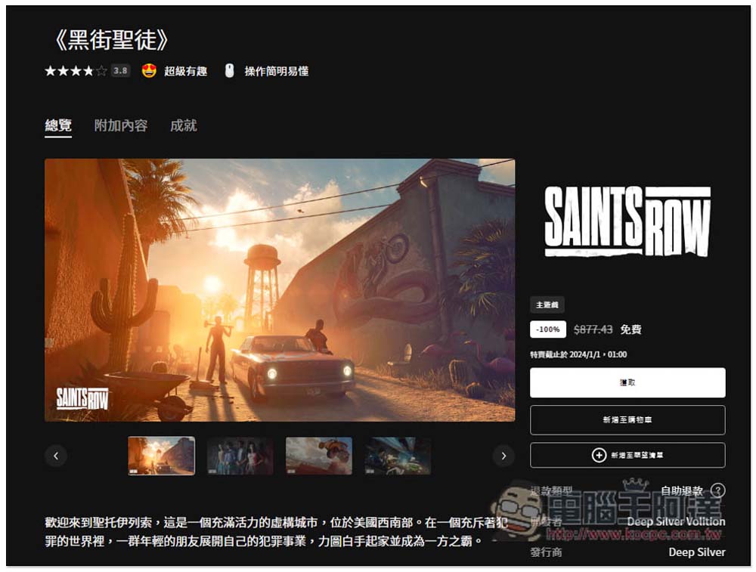This screenshot has height=572, width=756.
Task: Click the 操作簡明易懂 label
Action: pos(276,71)
